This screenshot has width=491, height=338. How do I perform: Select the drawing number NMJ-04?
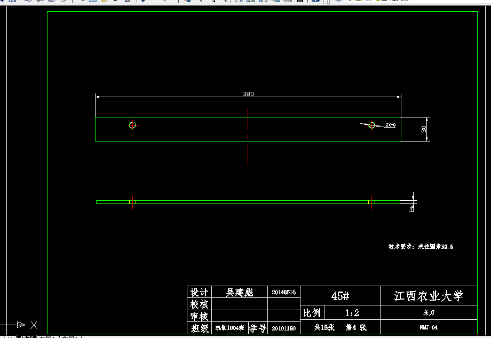(429, 327)
